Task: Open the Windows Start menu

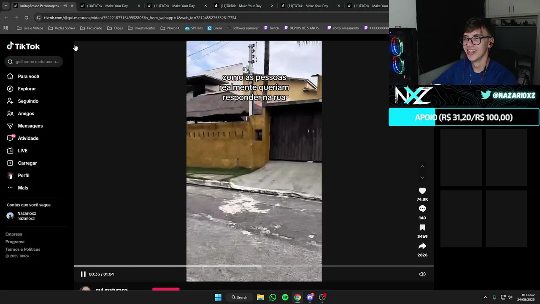Action: [x=218, y=297]
